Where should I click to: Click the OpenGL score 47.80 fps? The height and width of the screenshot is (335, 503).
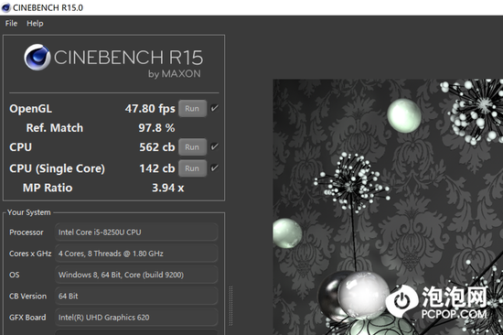click(150, 109)
